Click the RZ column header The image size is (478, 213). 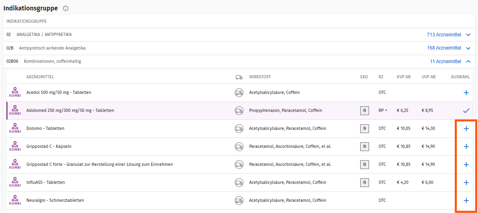(x=381, y=77)
